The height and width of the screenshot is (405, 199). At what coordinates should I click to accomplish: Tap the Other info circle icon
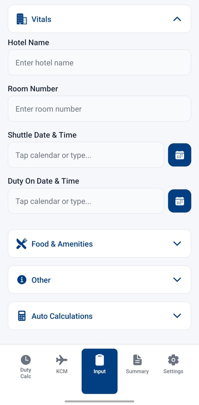point(22,280)
